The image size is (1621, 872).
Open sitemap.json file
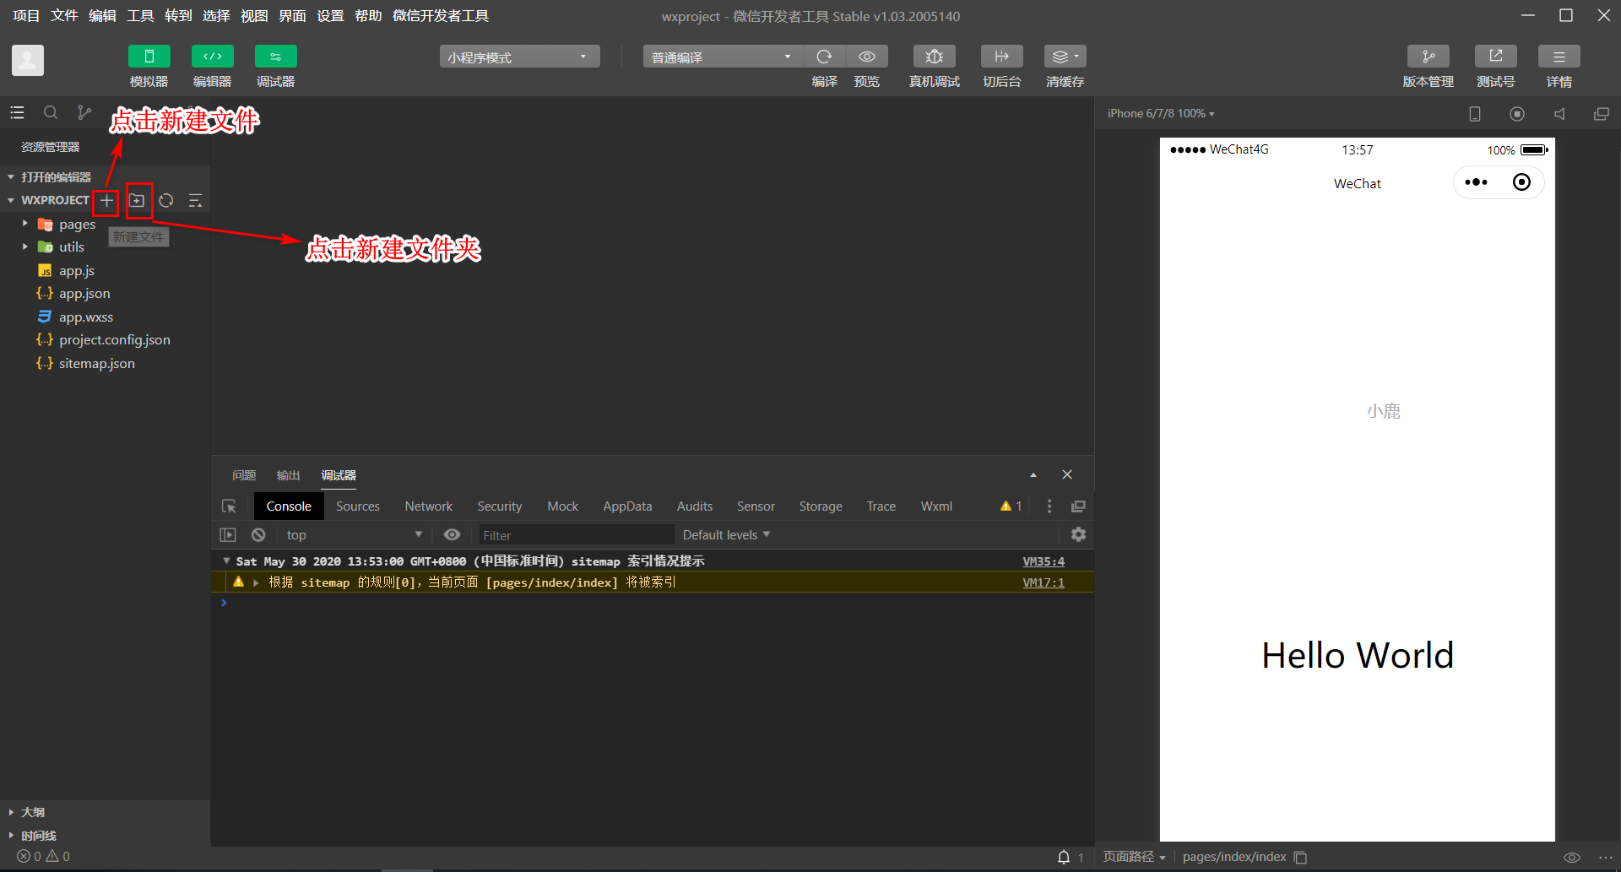[x=97, y=364]
